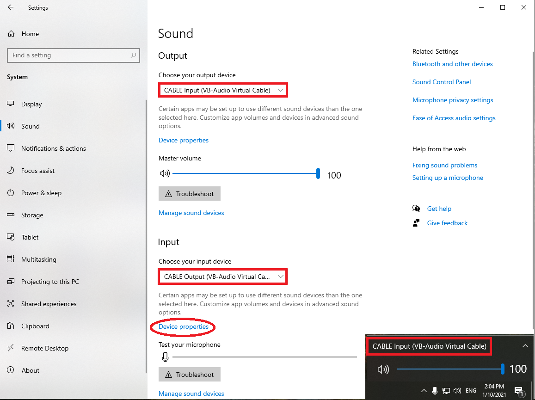
Task: Open Power & sleep settings
Action: click(41, 193)
